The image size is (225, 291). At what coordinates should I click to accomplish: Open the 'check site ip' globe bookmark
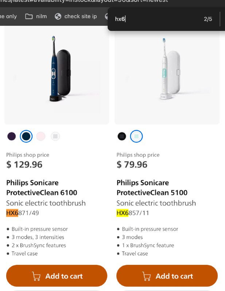point(58,16)
